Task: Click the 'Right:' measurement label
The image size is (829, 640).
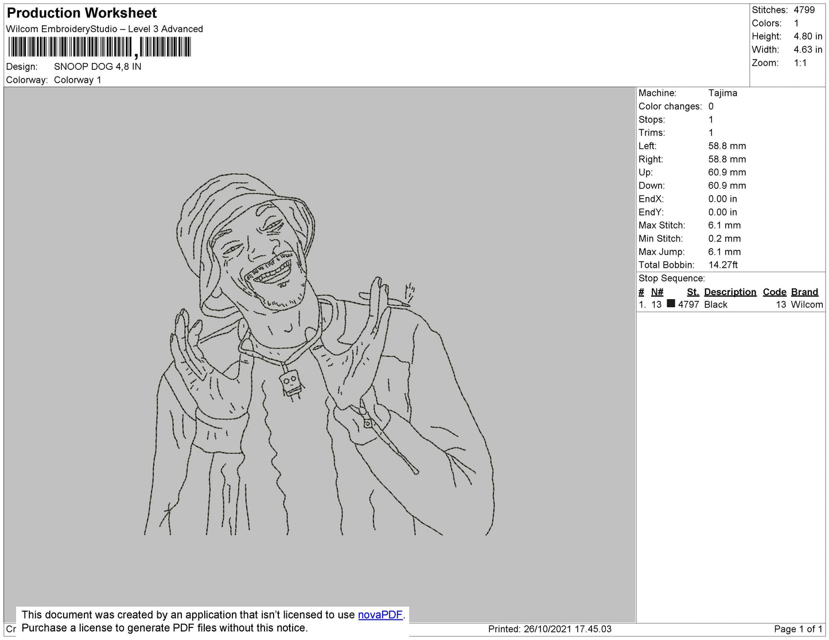Action: pyautogui.click(x=651, y=159)
